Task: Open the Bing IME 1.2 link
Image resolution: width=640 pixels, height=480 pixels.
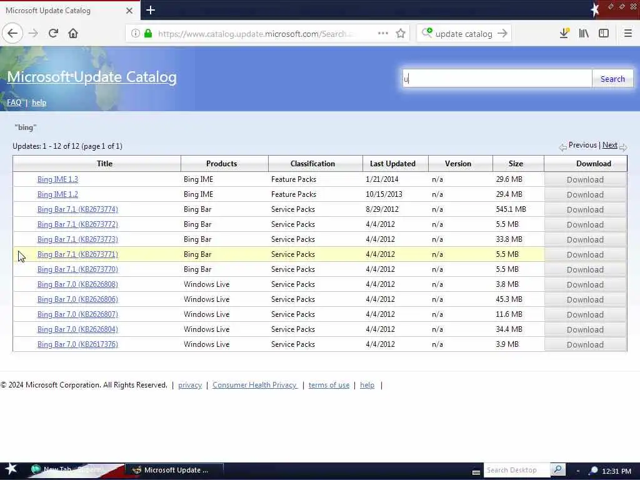Action: click(57, 194)
